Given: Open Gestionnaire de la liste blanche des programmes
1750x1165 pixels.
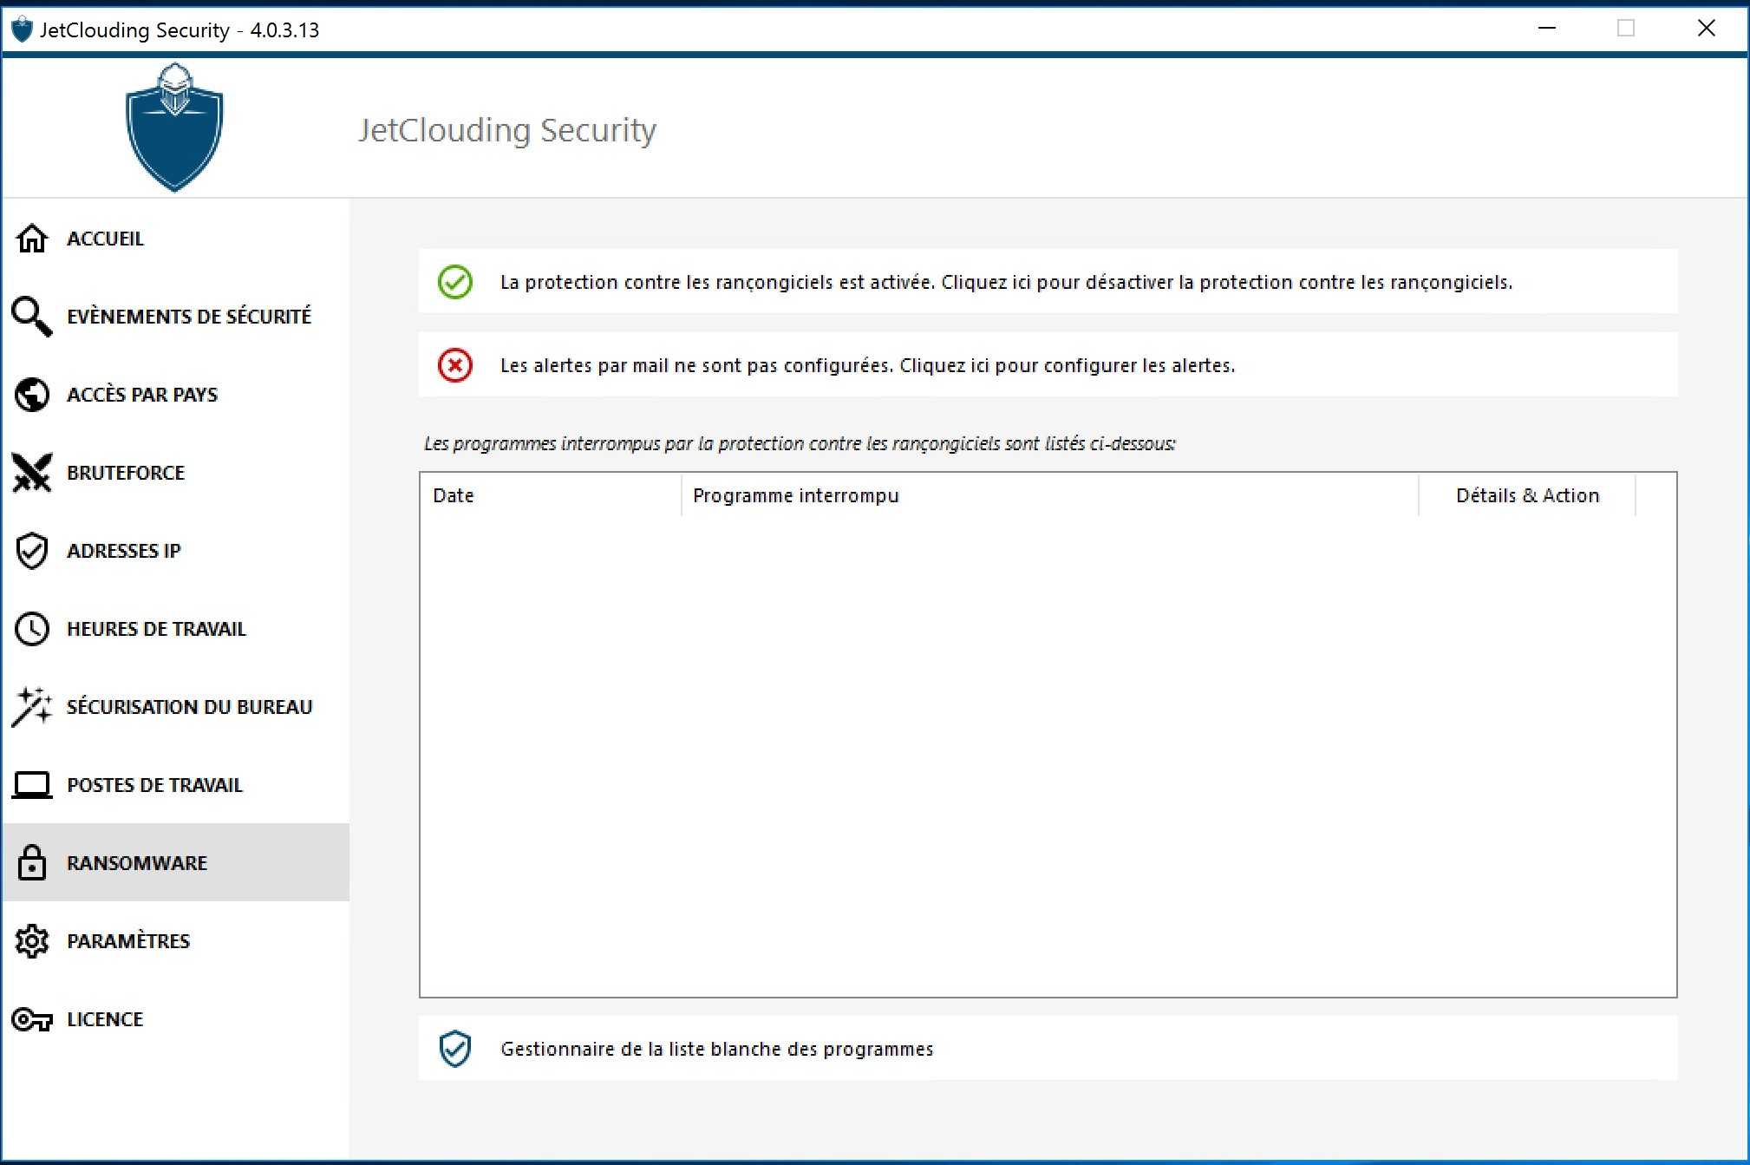Looking at the screenshot, I should (716, 1049).
